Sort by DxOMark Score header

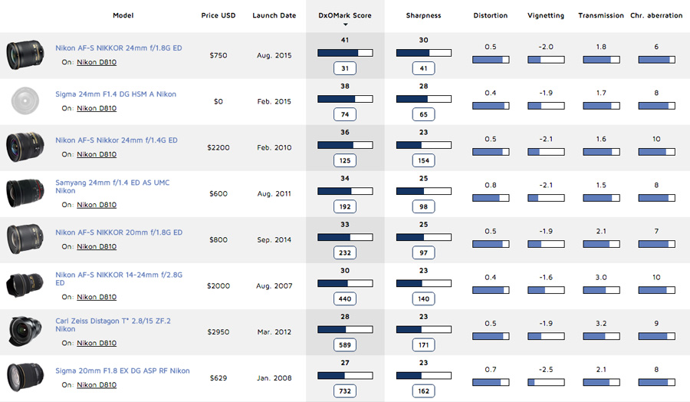click(x=345, y=15)
